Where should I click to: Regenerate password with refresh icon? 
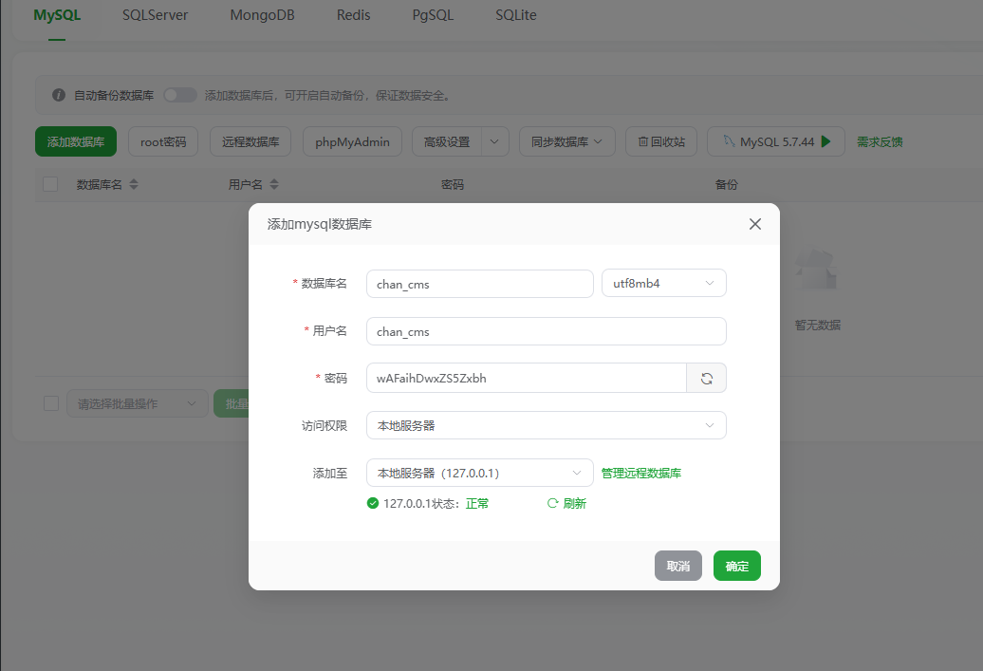[x=706, y=378]
